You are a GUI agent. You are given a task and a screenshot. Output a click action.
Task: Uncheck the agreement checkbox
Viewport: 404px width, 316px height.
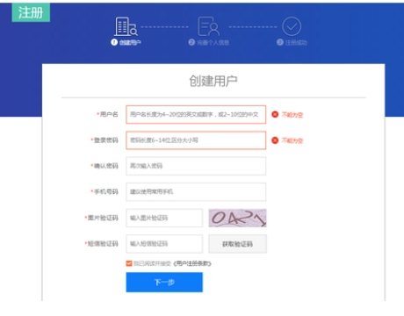129,263
